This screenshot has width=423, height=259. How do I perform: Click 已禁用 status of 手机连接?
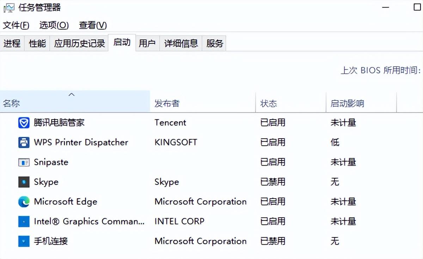point(273,241)
